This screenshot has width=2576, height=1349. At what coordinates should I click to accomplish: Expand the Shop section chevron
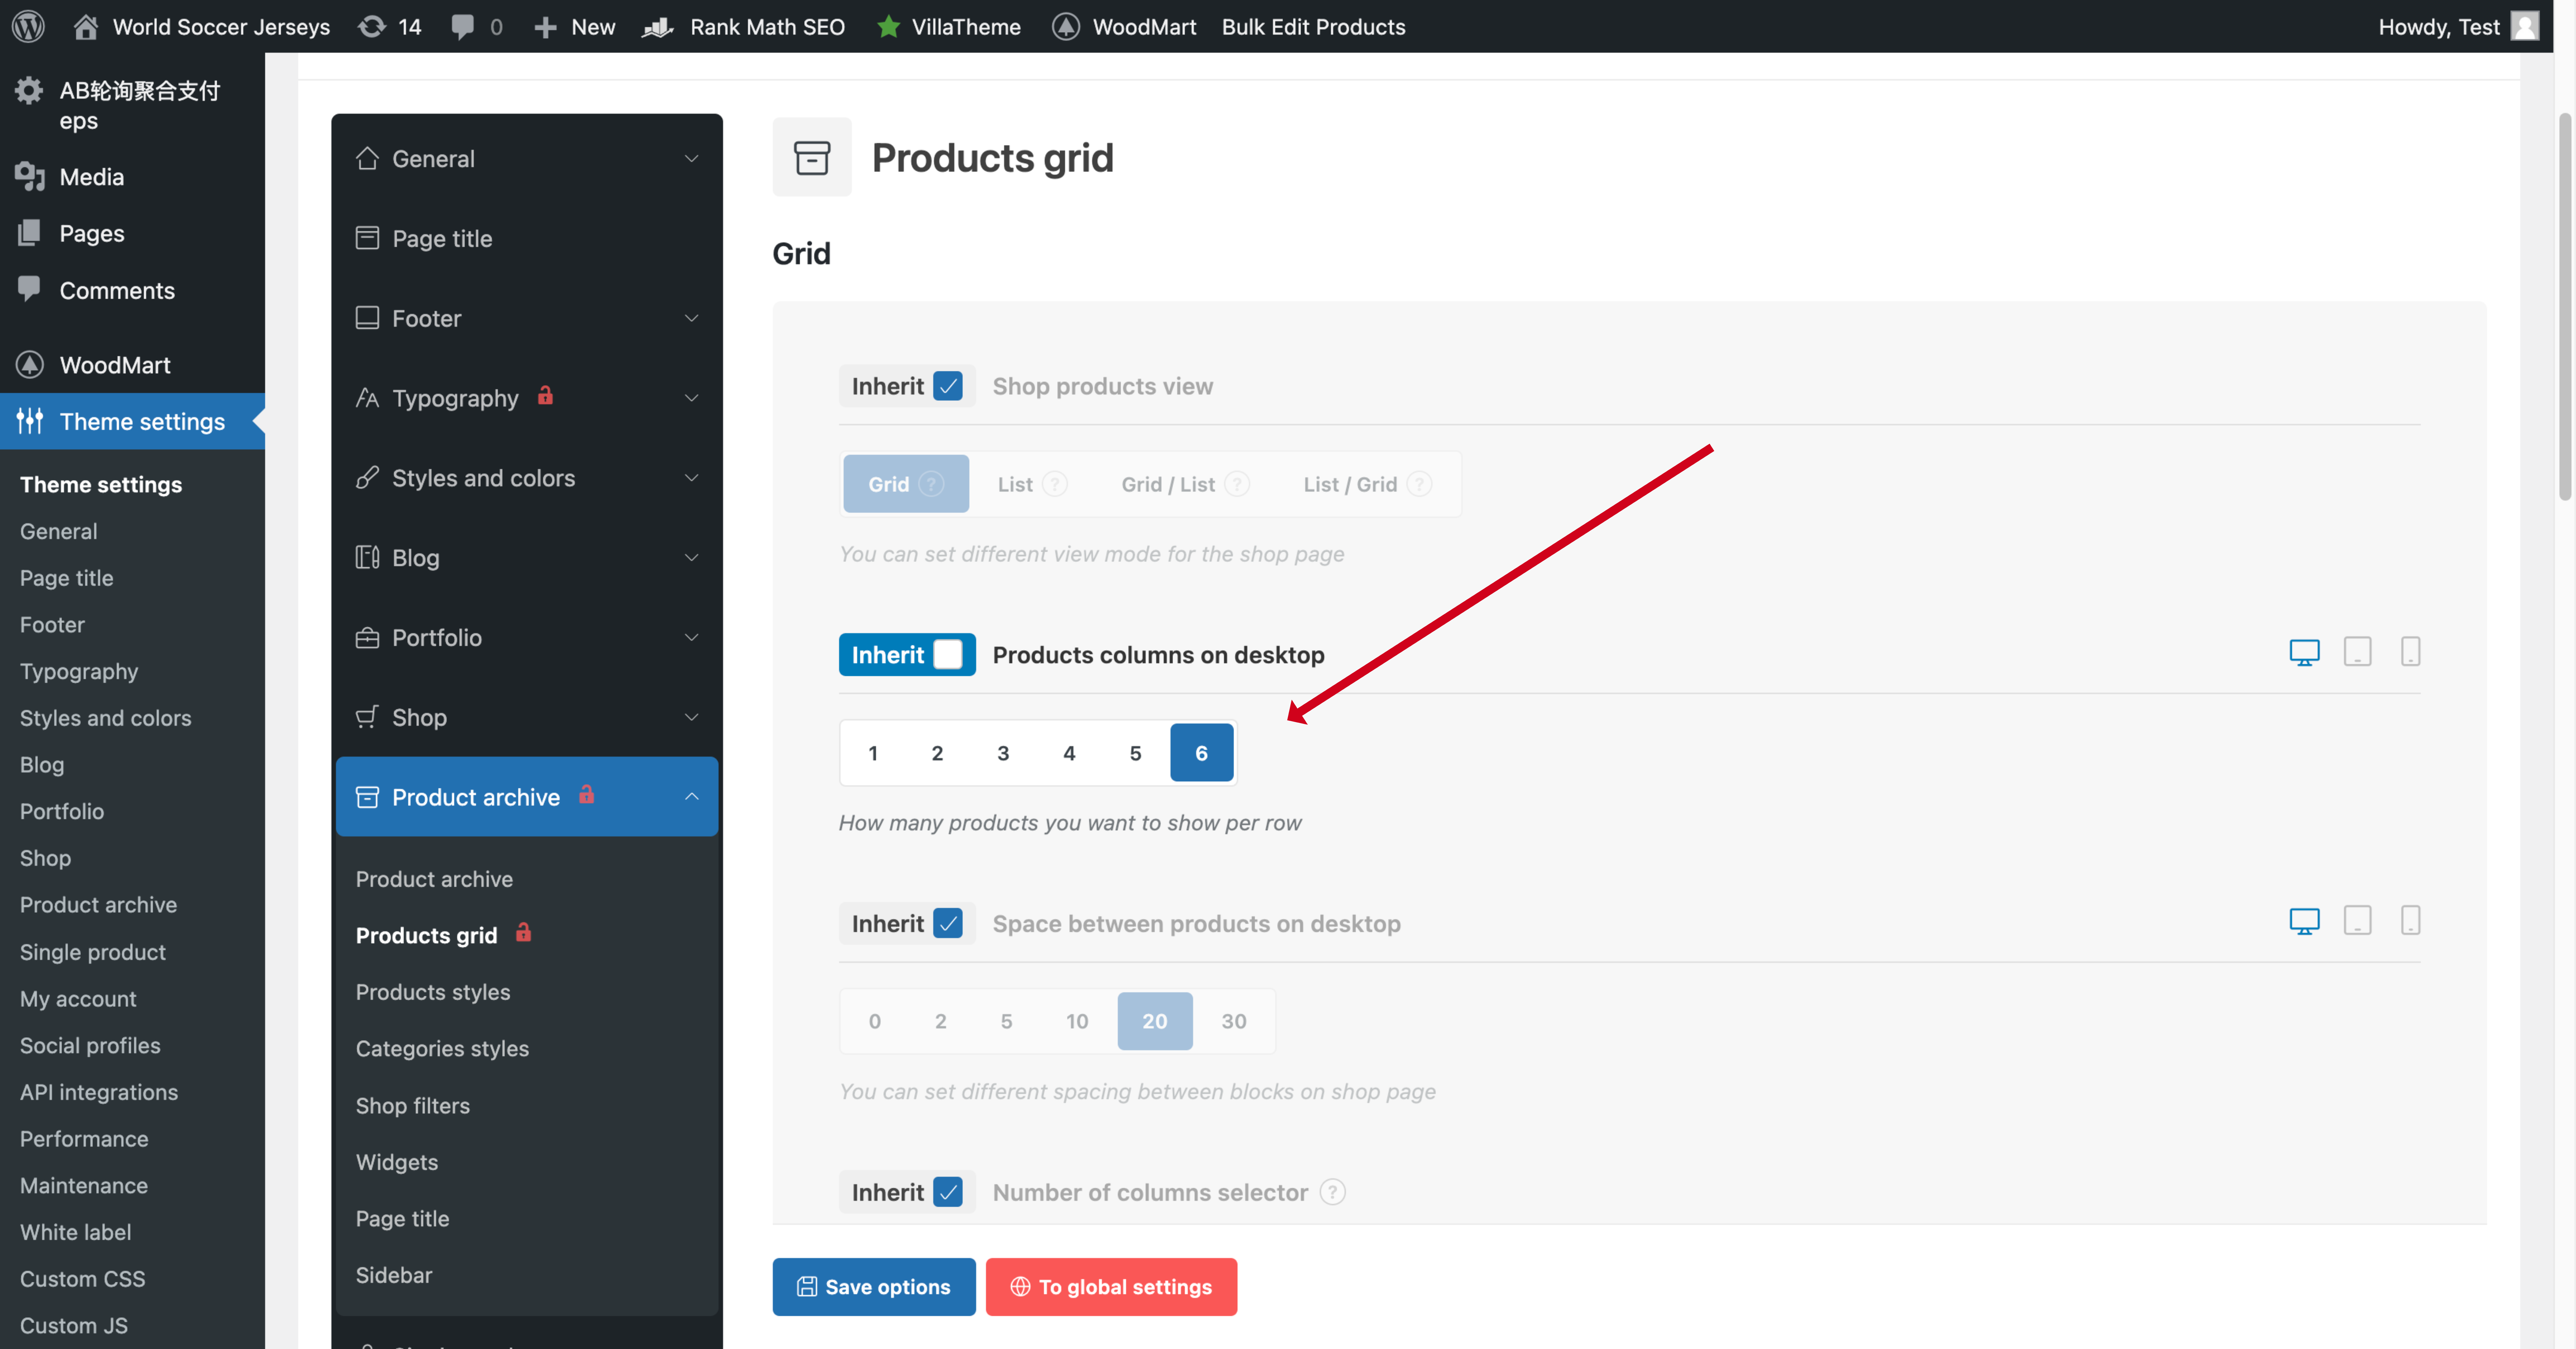[691, 718]
